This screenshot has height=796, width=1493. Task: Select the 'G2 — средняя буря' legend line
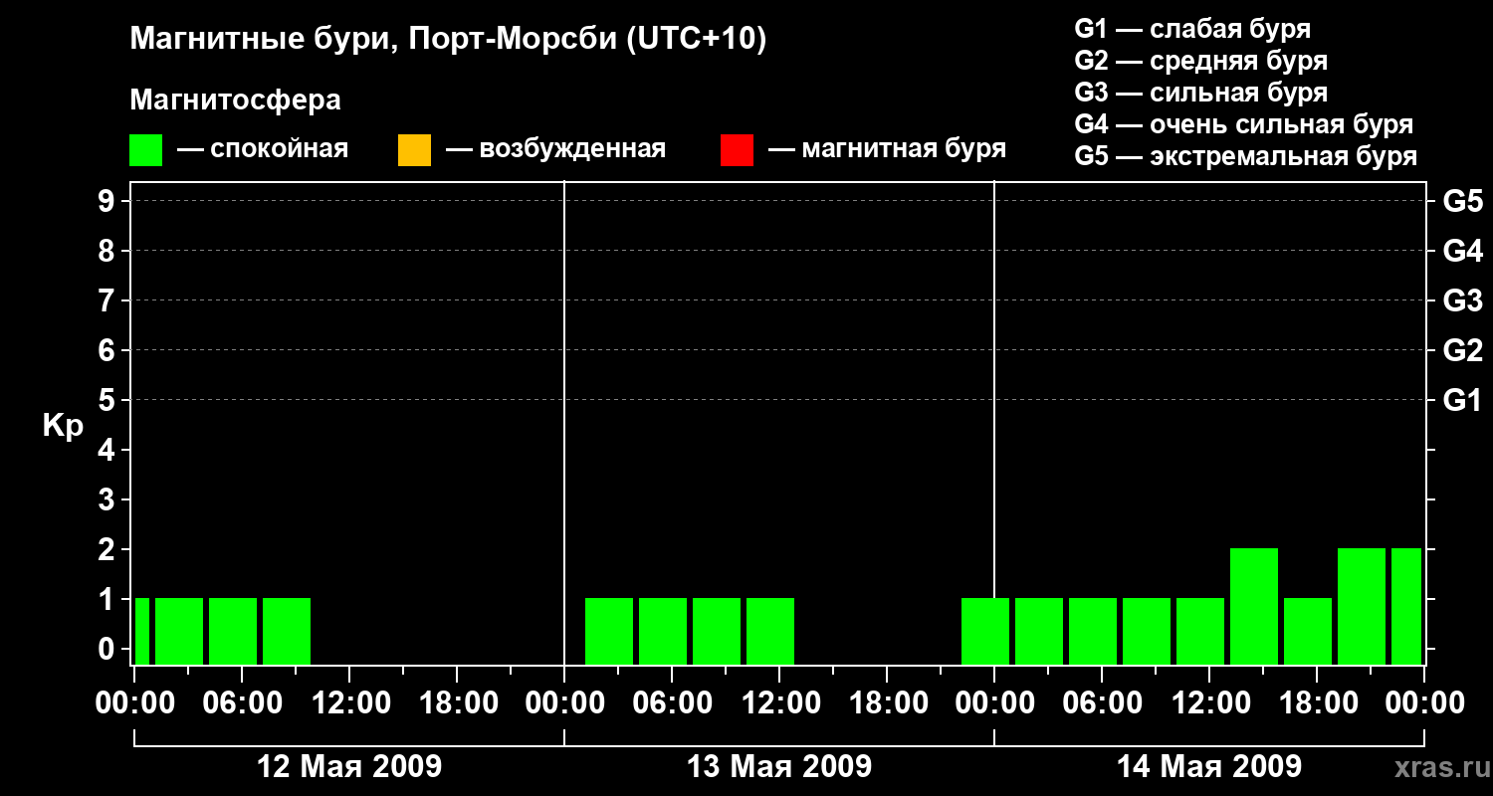point(1201,61)
